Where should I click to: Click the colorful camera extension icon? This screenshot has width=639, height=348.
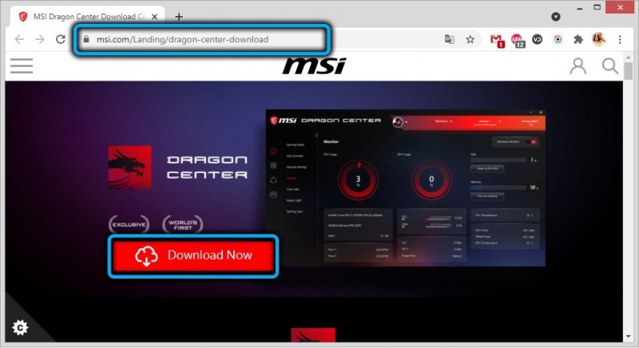(558, 39)
